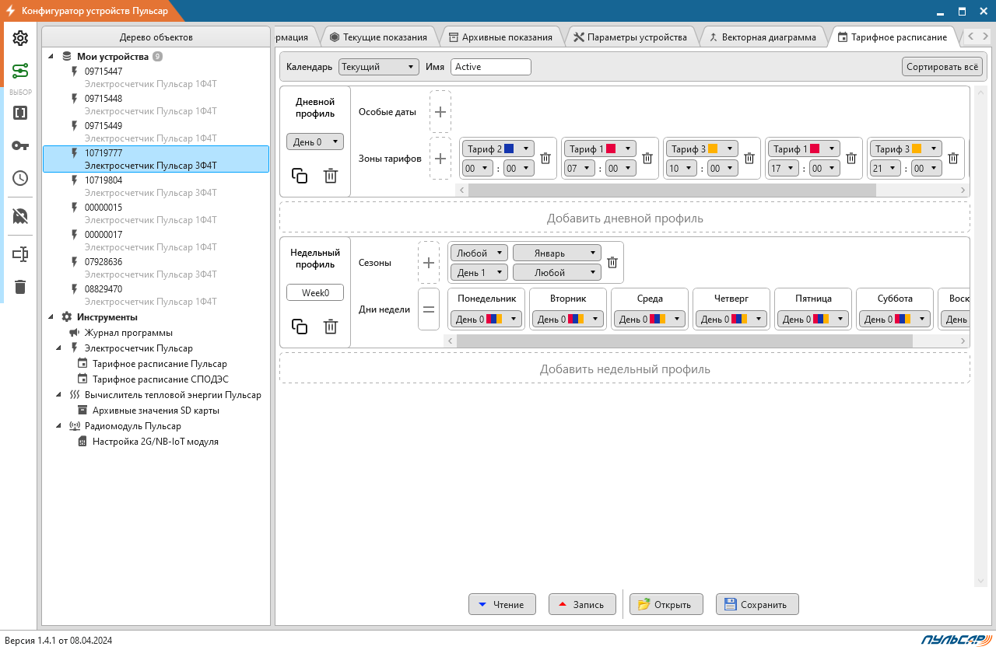Delete the Январь season entry

pos(612,262)
